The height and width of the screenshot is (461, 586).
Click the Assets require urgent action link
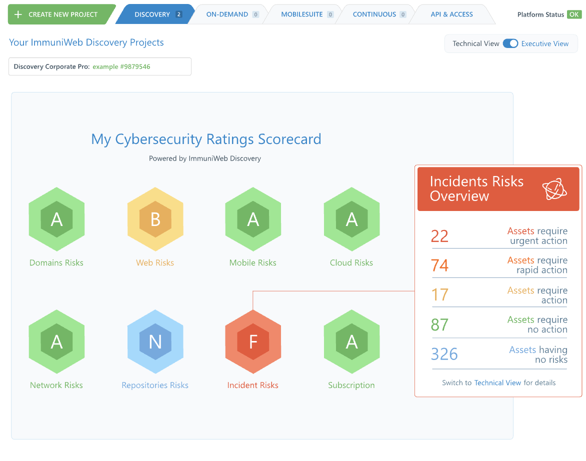[x=536, y=235]
